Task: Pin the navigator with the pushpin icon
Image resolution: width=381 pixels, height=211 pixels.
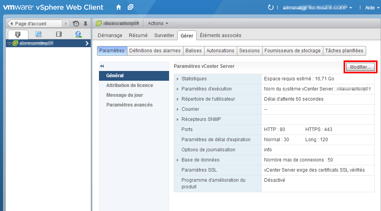Action: (85, 24)
